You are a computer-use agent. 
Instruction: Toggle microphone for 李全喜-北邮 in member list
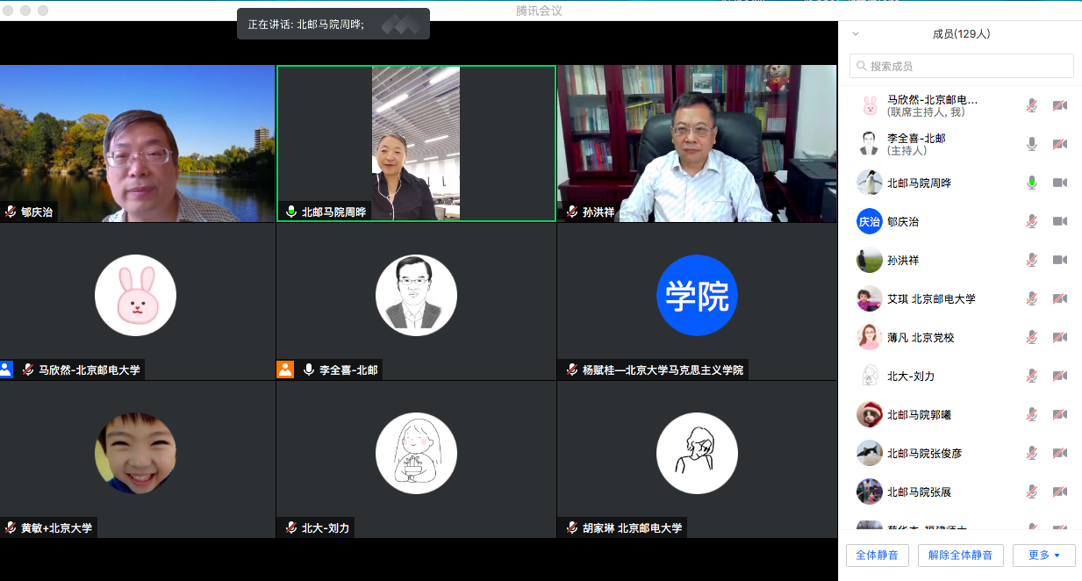pyautogui.click(x=1032, y=144)
